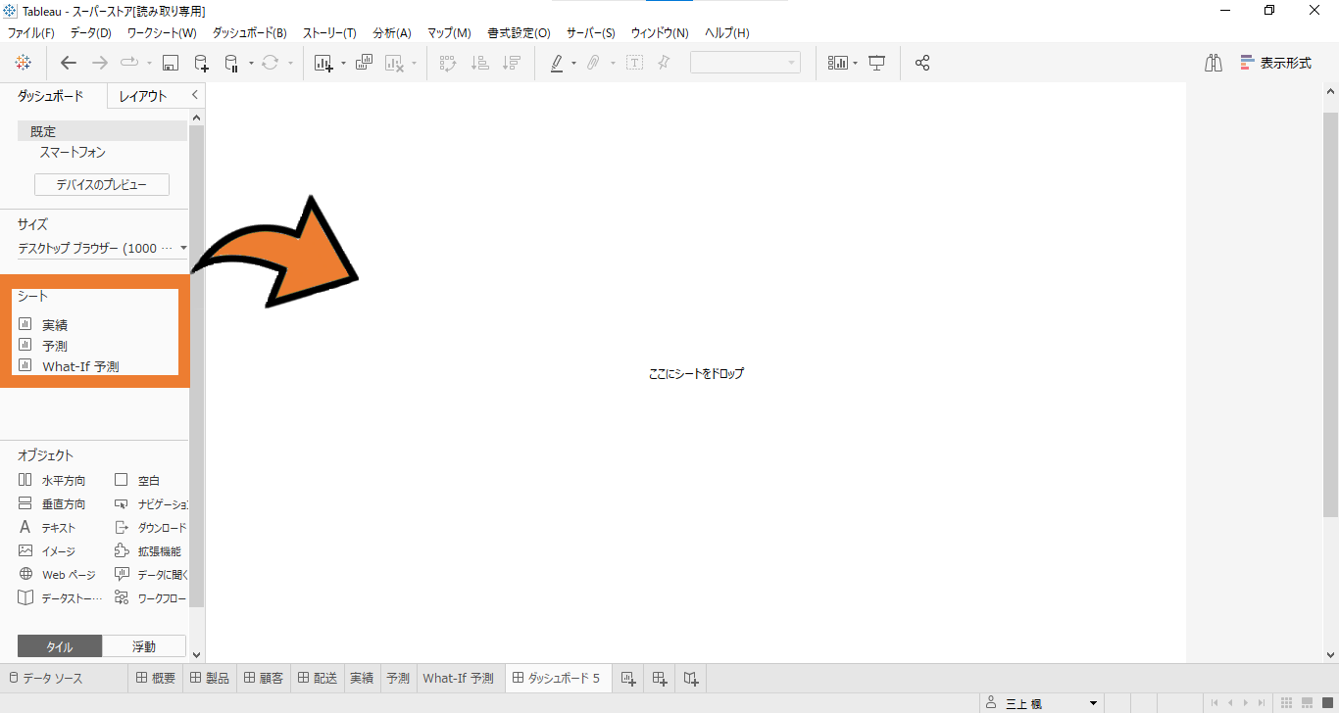Click the デバイスのプレビュー button

(x=102, y=184)
